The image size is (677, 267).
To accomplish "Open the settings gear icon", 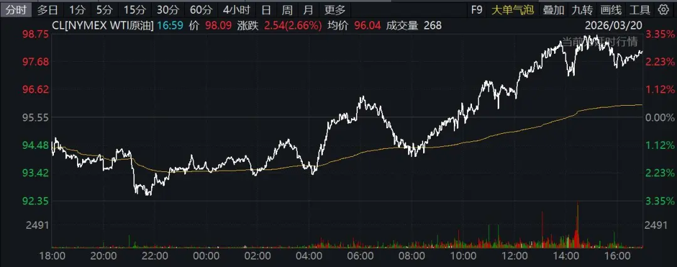I will pos(664,9).
